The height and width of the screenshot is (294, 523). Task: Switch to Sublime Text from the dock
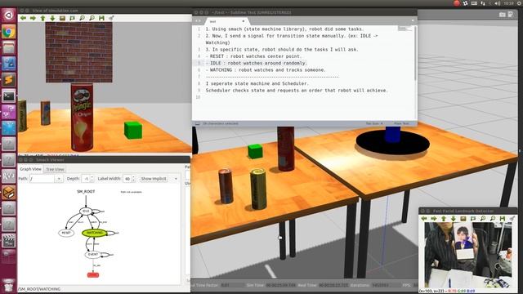coord(9,80)
